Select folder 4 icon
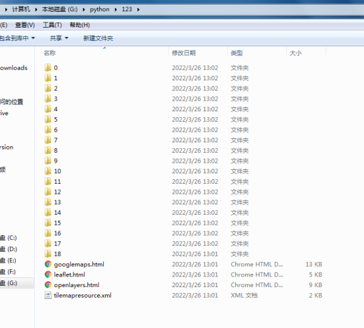Viewport: 364px width, 328px height. (48, 109)
